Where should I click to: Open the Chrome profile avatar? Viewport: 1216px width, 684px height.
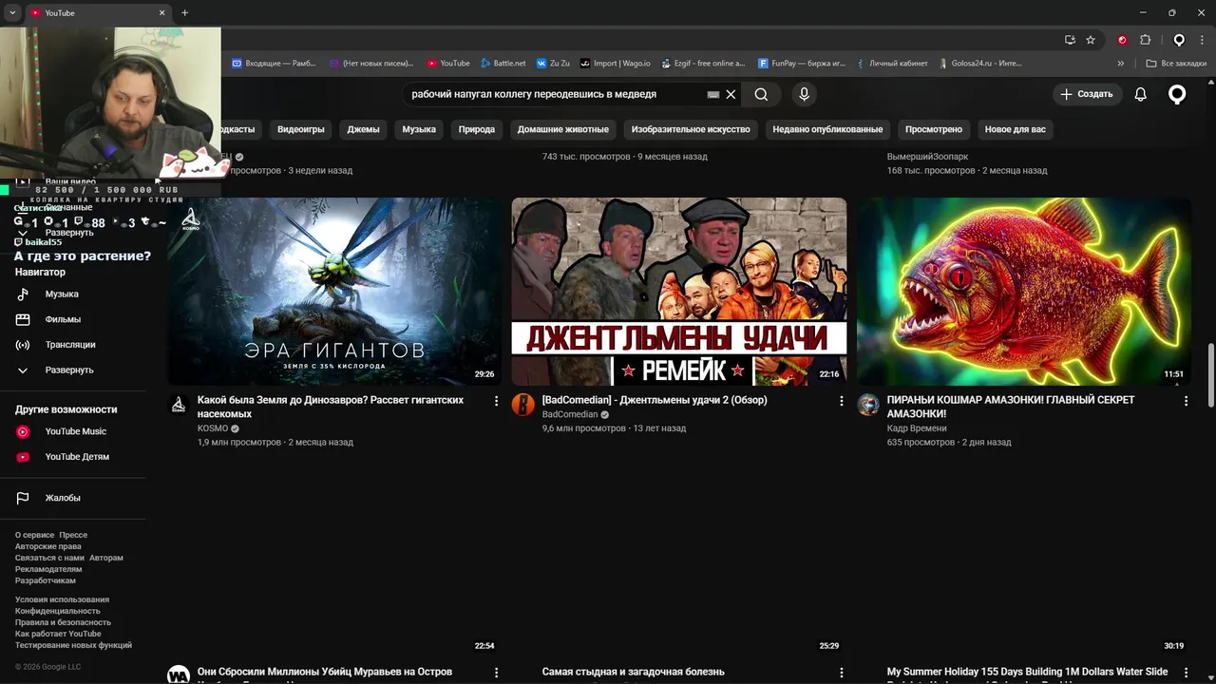click(1179, 40)
